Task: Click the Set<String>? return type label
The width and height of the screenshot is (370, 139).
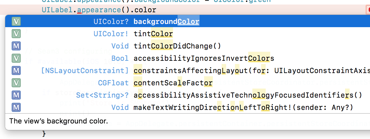Action: point(102,95)
